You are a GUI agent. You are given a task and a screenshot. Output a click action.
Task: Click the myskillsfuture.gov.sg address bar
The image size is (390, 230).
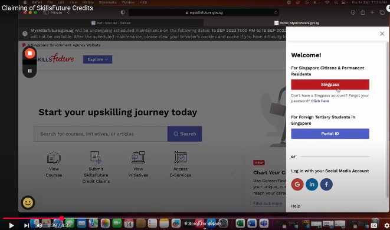click(x=204, y=12)
